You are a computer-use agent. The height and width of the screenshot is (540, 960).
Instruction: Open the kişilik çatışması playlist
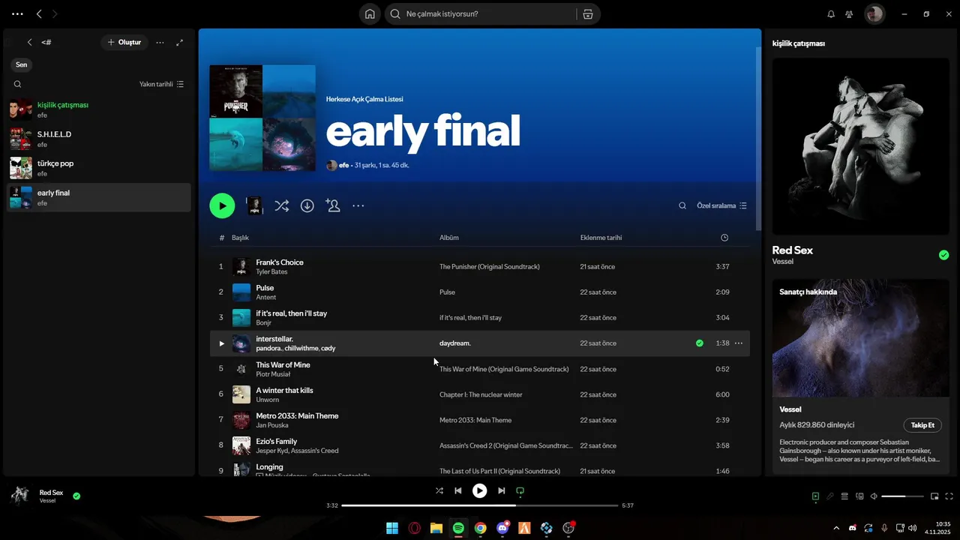point(99,109)
